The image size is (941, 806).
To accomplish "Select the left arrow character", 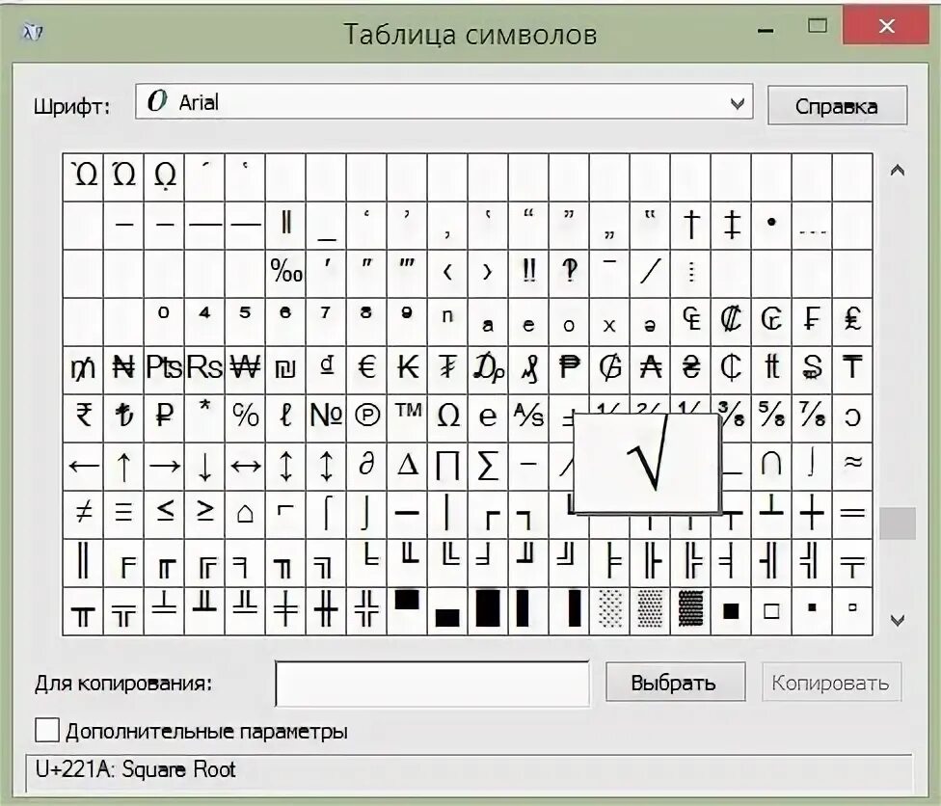I will (83, 464).
